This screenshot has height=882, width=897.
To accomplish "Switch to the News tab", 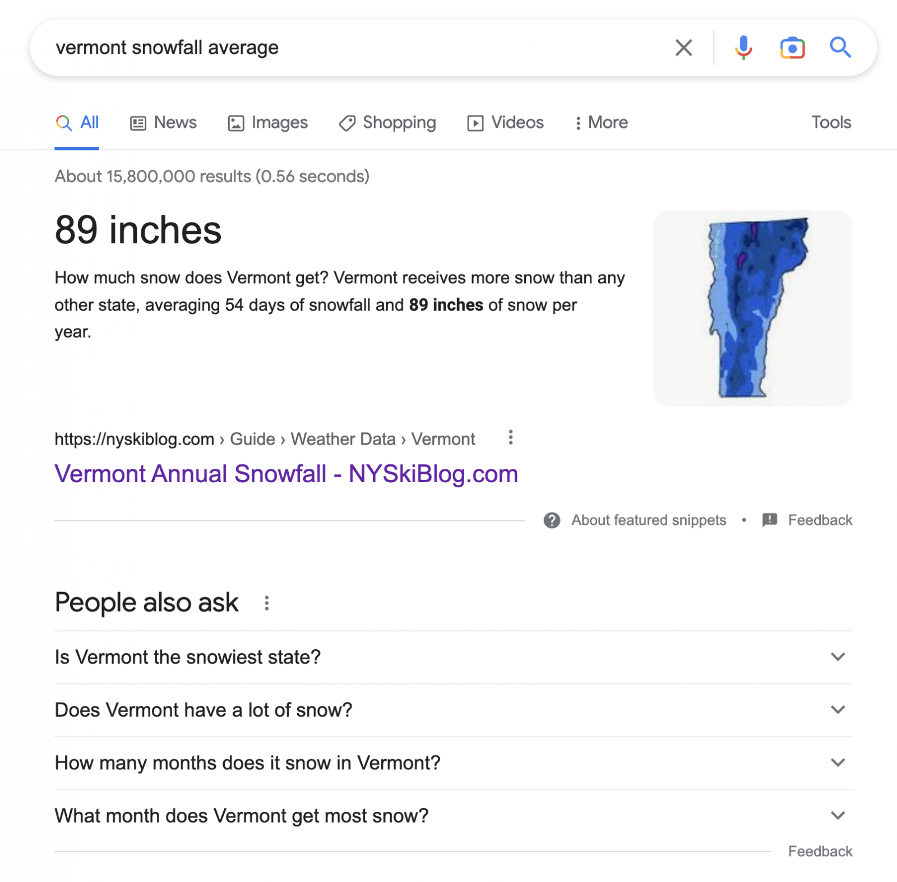I will (x=164, y=123).
